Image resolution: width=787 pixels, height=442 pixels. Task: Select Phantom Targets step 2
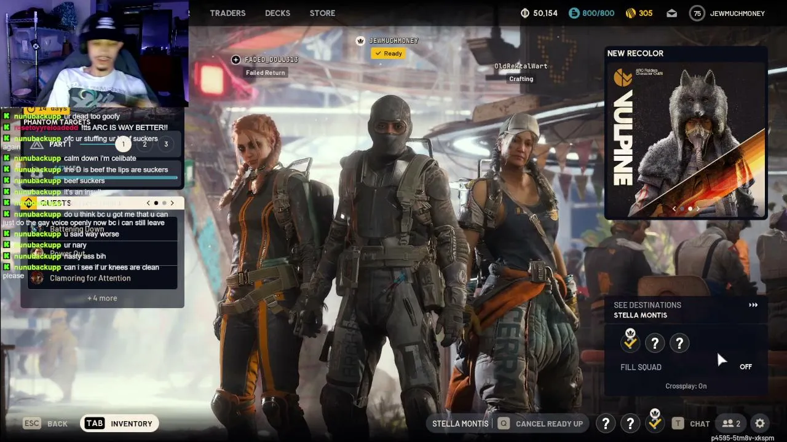[x=145, y=144]
